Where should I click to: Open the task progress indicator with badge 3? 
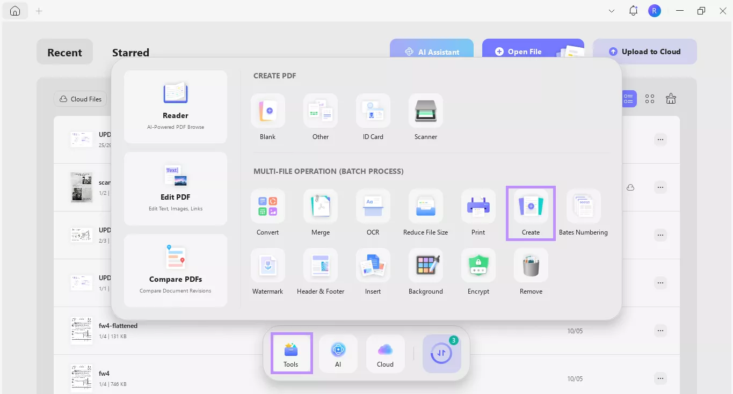click(x=441, y=353)
